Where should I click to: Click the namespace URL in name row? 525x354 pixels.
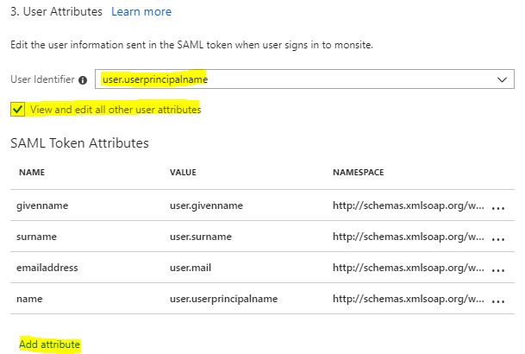(407, 299)
